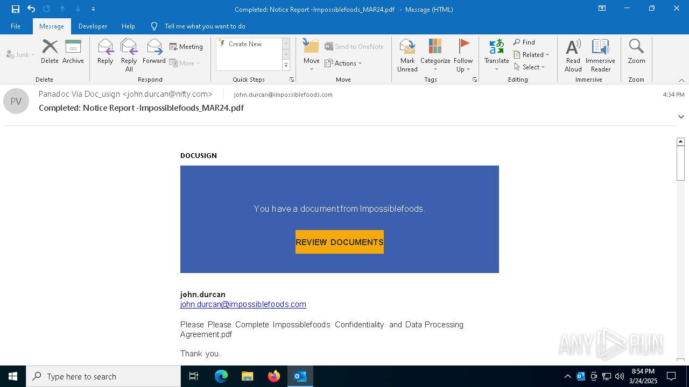Click the PV sender avatar

tap(16, 101)
